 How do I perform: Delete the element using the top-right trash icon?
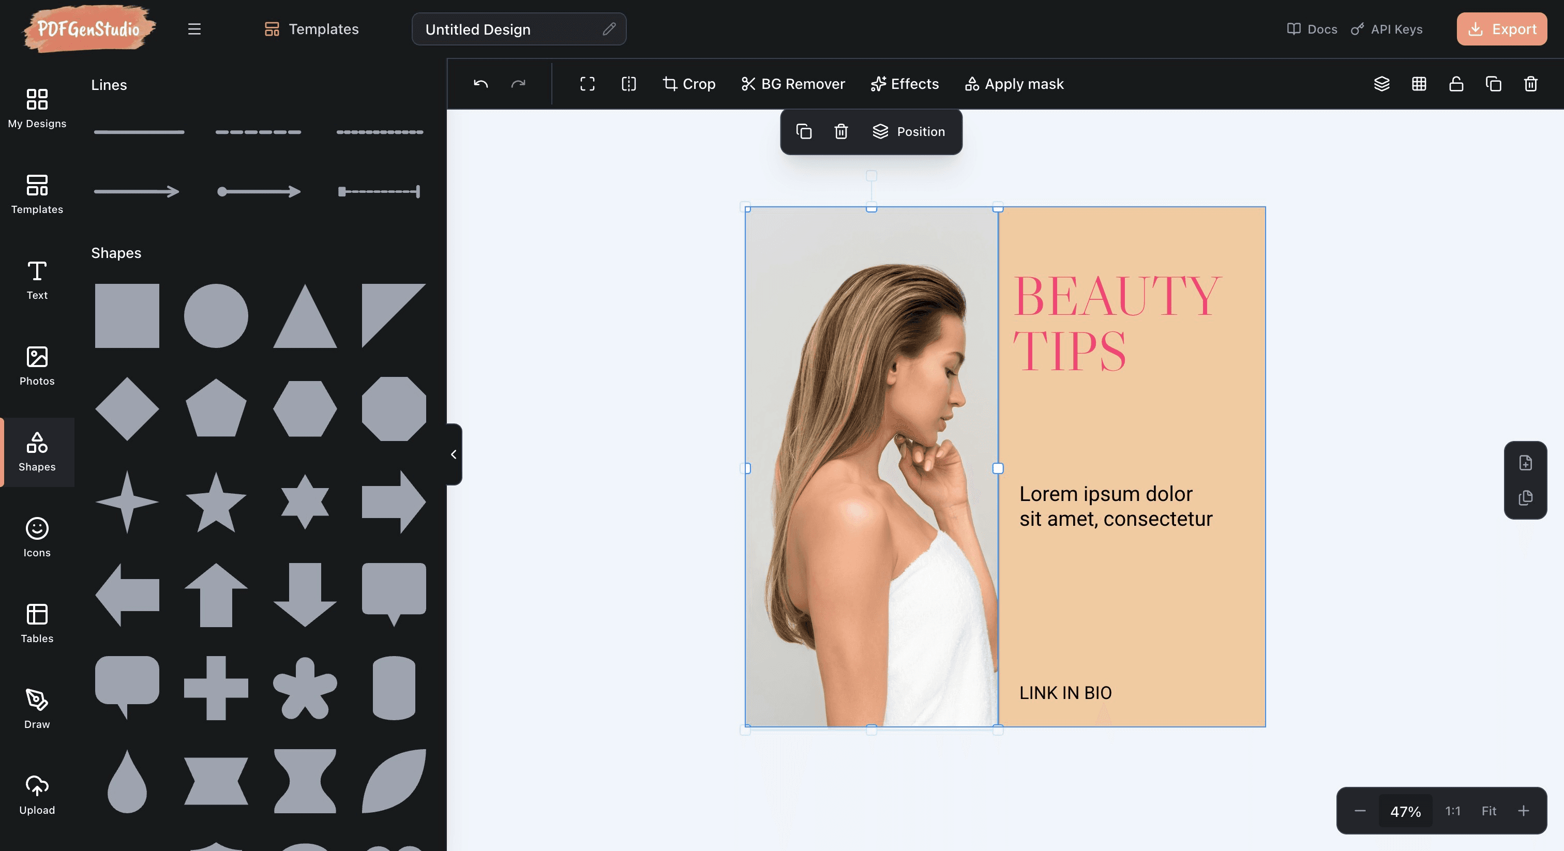(1530, 84)
